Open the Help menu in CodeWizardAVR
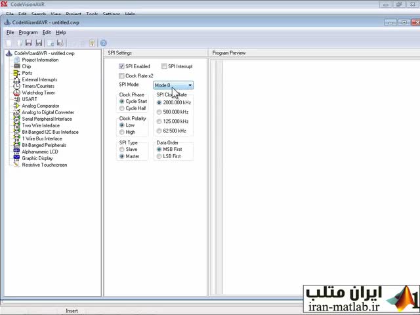 tap(61, 32)
